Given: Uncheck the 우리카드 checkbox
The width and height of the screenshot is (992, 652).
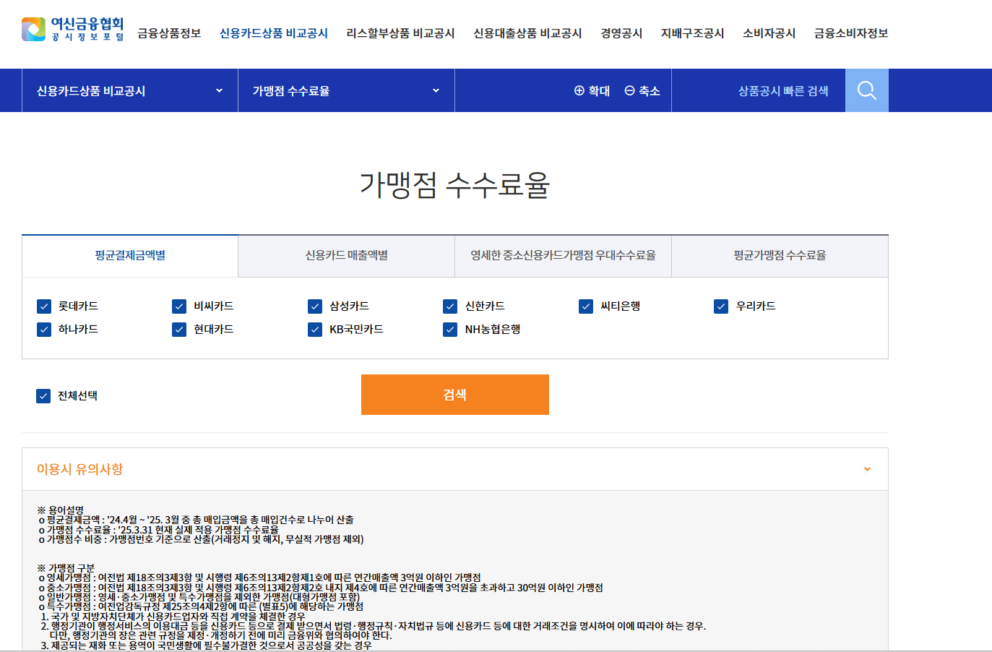Looking at the screenshot, I should (721, 306).
